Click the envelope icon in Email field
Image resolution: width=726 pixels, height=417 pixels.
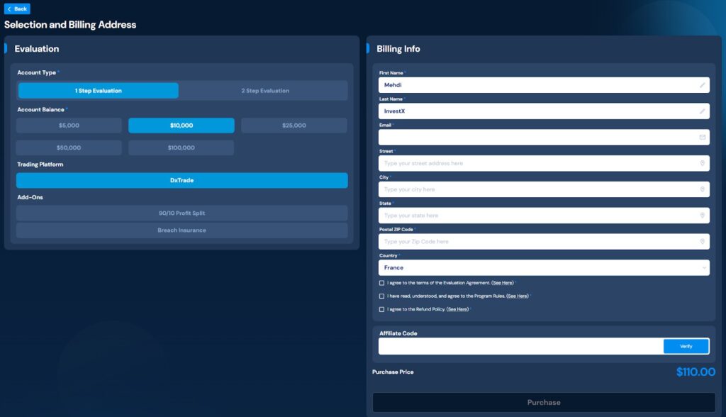coord(702,138)
